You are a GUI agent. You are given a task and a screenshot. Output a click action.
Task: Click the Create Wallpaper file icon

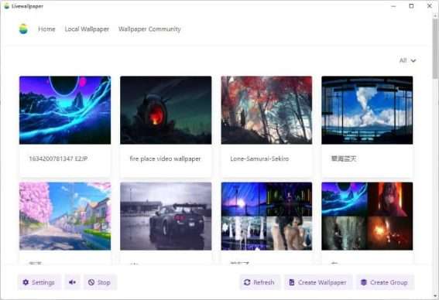(292, 282)
